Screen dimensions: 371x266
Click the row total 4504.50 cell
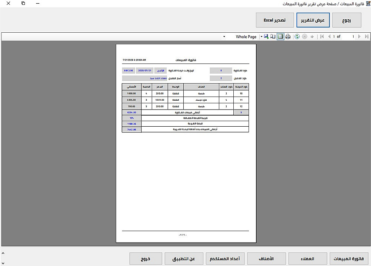[132, 100]
